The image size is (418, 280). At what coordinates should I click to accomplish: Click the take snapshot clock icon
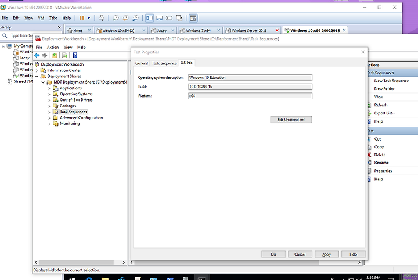[x=116, y=18]
